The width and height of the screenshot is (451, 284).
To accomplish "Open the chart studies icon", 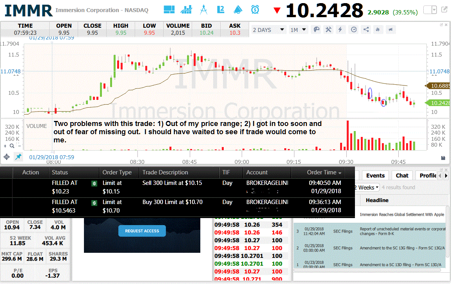I will (x=186, y=9).
